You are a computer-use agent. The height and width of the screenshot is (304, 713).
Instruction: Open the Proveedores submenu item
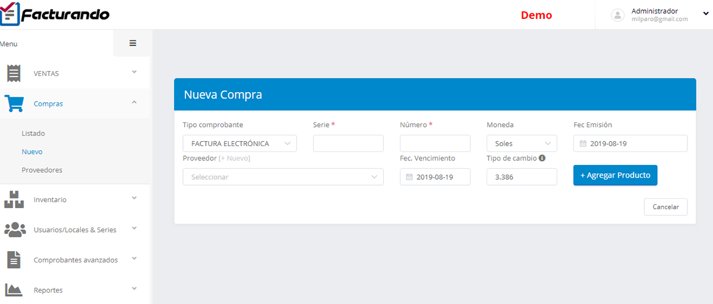click(42, 170)
